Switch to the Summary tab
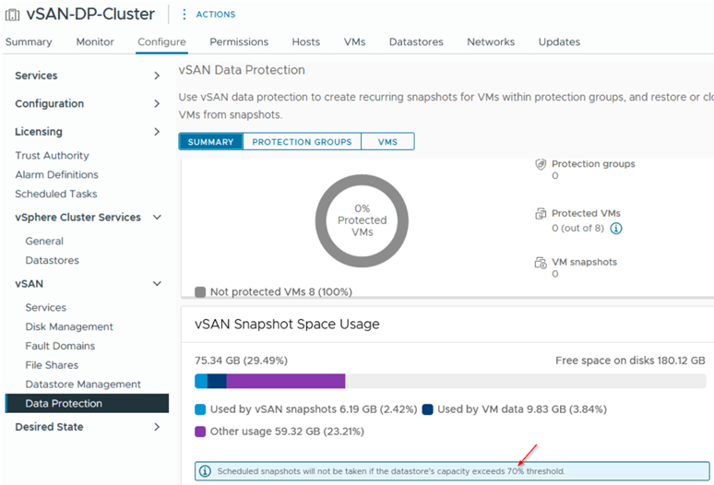 point(29,41)
